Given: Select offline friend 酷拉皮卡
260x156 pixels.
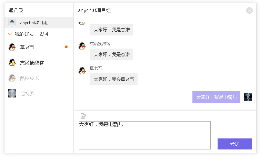Looking at the screenshot, I should pyautogui.click(x=39, y=78).
